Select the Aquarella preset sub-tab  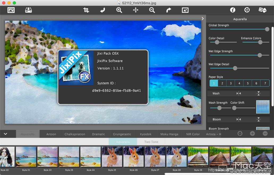point(123,142)
